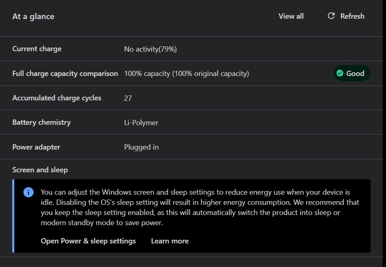Screen dimensions: 386x267
Task: Click the green checkmark icon beside Good
Action: pyautogui.click(x=340, y=74)
